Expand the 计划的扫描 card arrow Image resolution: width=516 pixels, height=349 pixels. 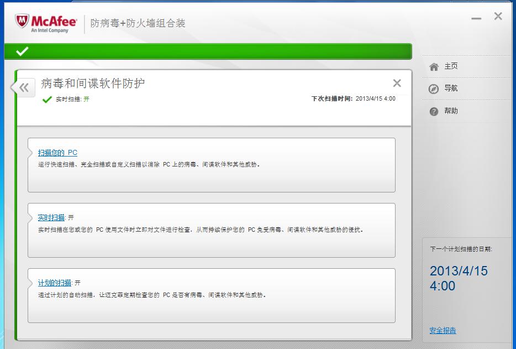click(30, 283)
